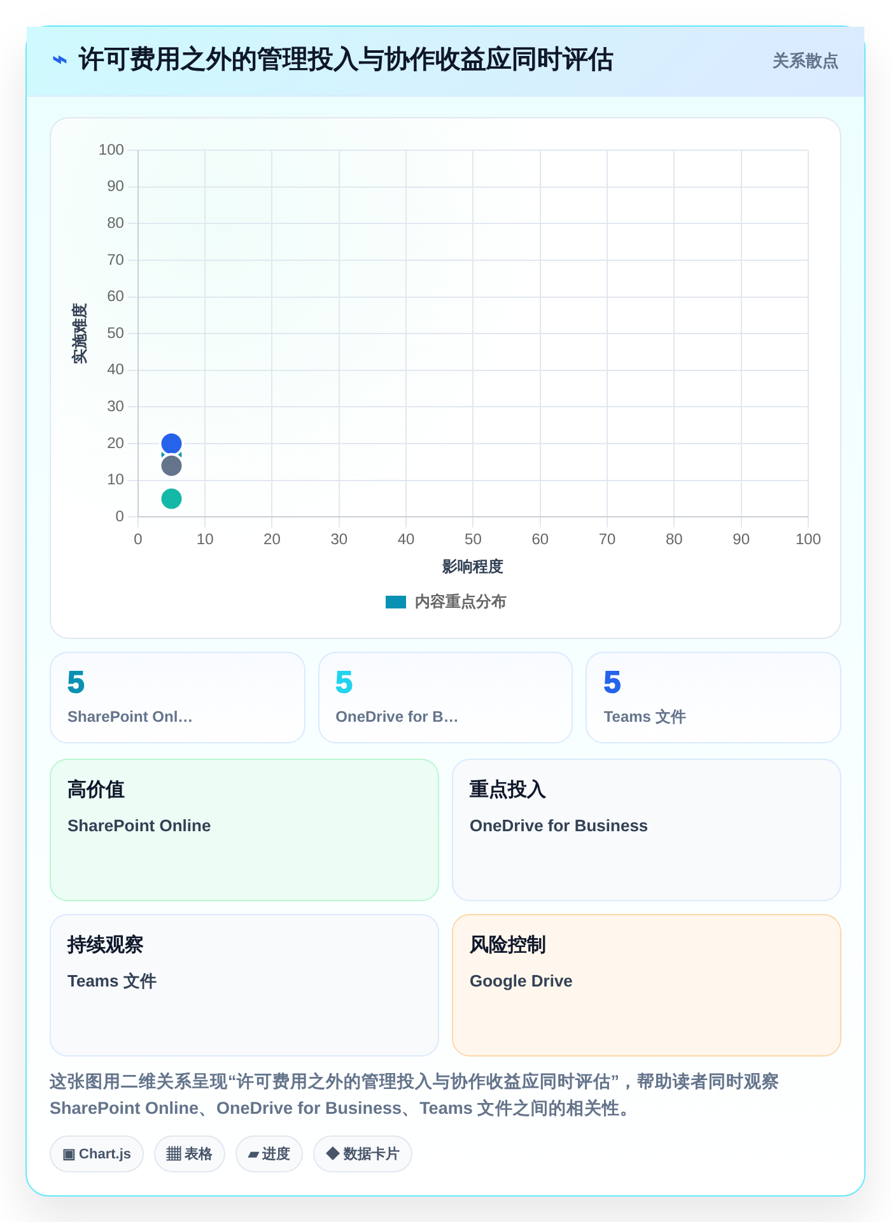Click the lightning bolt icon in header
Screen dimensions: 891x1222
(60, 60)
